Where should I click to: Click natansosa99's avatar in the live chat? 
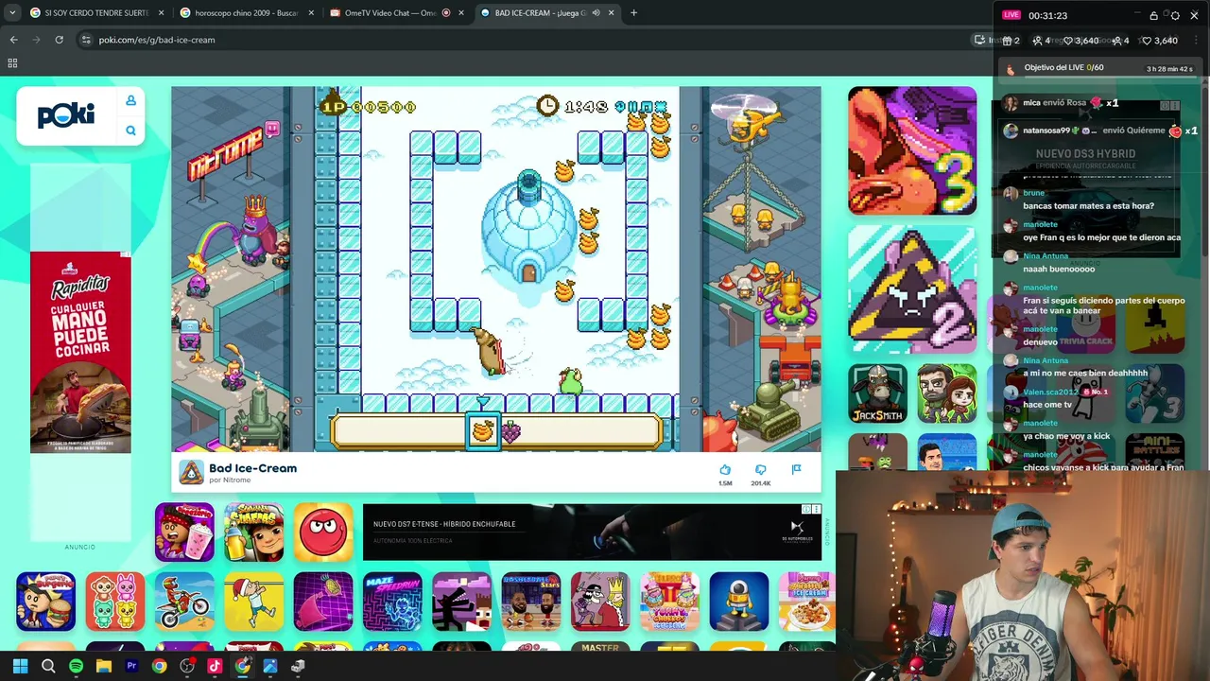point(1011,131)
